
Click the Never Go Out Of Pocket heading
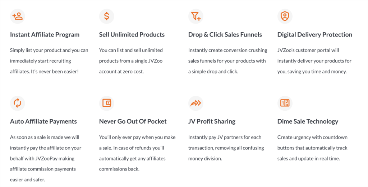point(133,121)
